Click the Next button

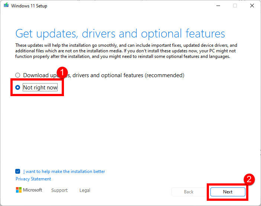(228, 192)
